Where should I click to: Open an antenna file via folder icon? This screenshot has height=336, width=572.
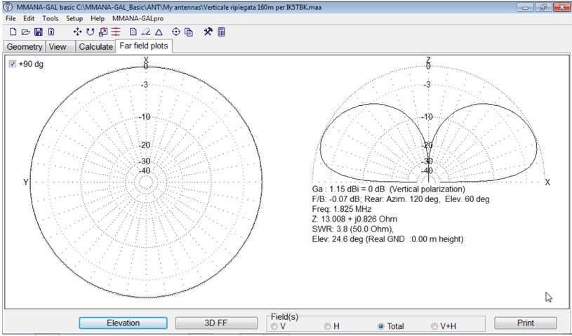(25, 32)
